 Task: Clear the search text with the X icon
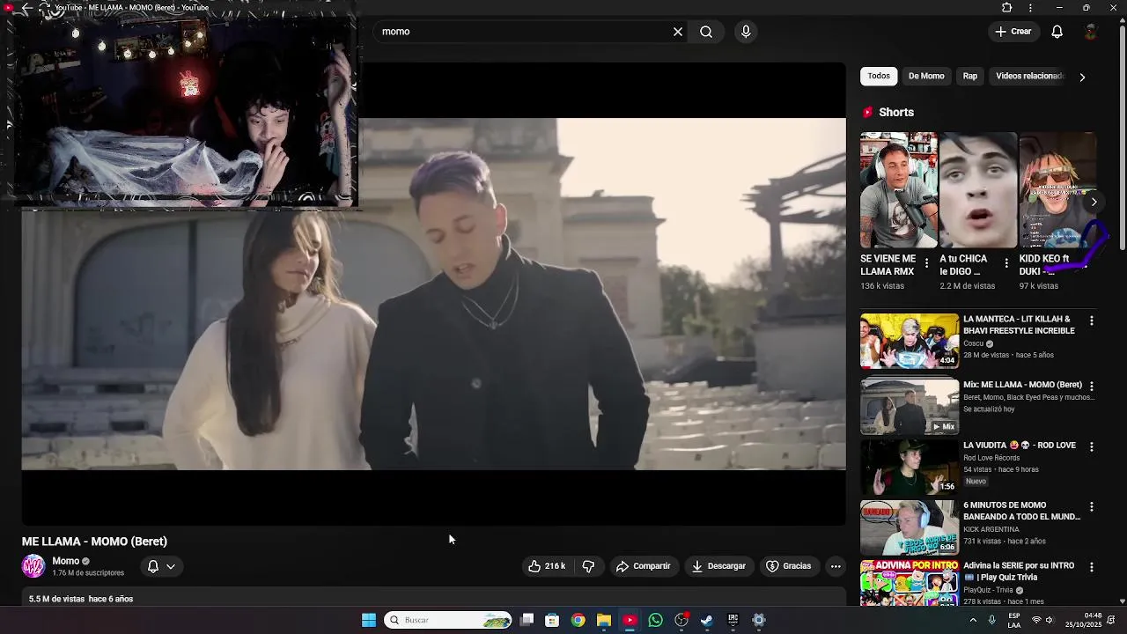[678, 32]
